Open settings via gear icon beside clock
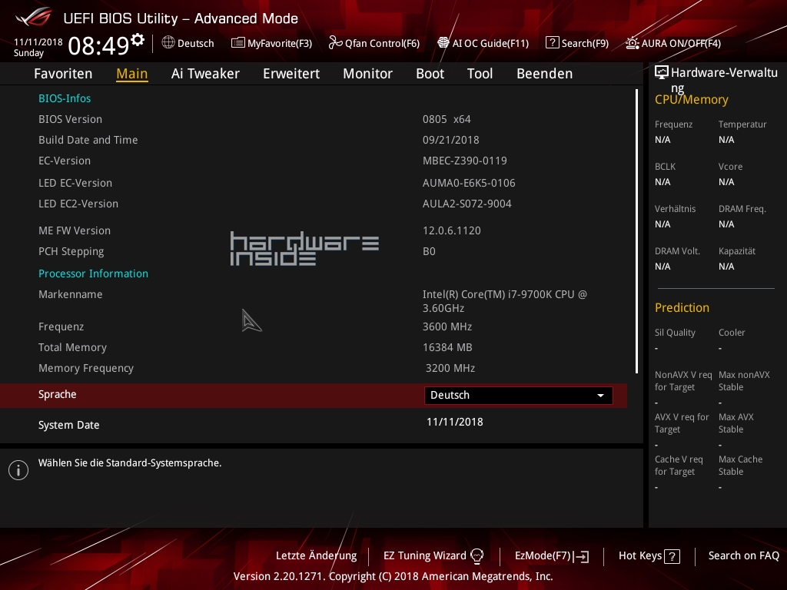This screenshot has width=787, height=590. 138,39
